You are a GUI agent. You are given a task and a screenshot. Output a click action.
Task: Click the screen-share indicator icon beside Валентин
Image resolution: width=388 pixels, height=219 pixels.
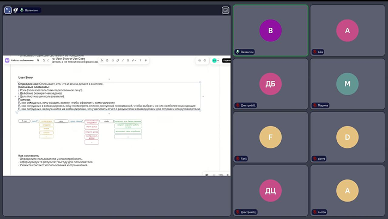pyautogui.click(x=16, y=10)
